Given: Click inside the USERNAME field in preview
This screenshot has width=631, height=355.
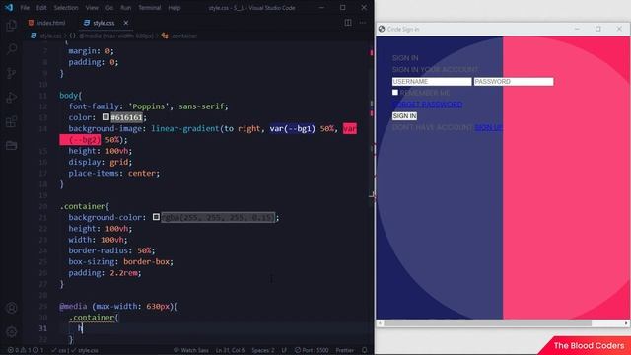Looking at the screenshot, I should pos(432,81).
